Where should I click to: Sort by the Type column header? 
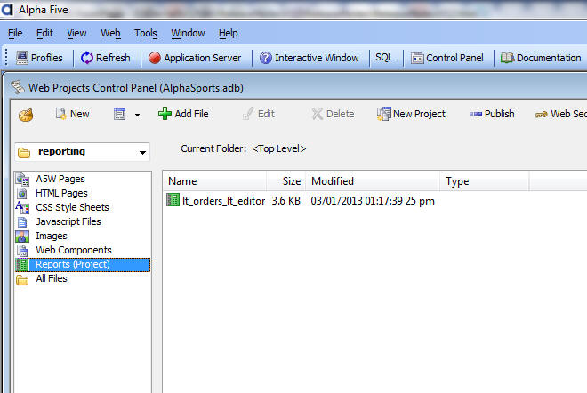click(x=485, y=181)
